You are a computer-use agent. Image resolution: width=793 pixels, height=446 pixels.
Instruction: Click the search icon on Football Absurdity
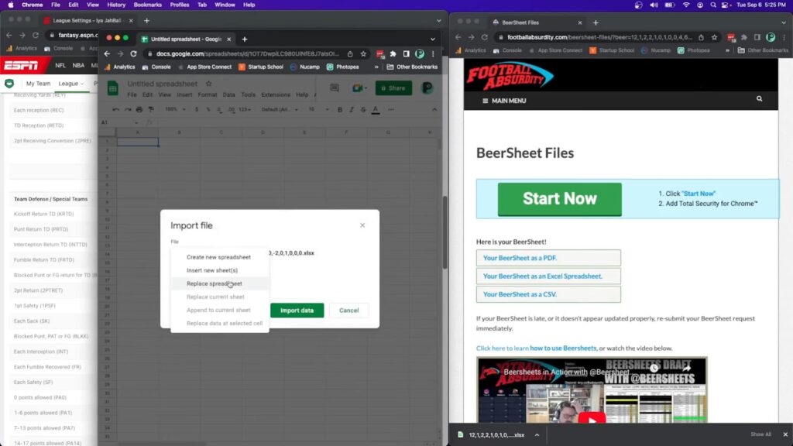(x=759, y=99)
